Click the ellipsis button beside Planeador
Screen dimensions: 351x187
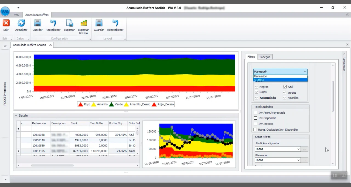pyautogui.click(x=304, y=160)
